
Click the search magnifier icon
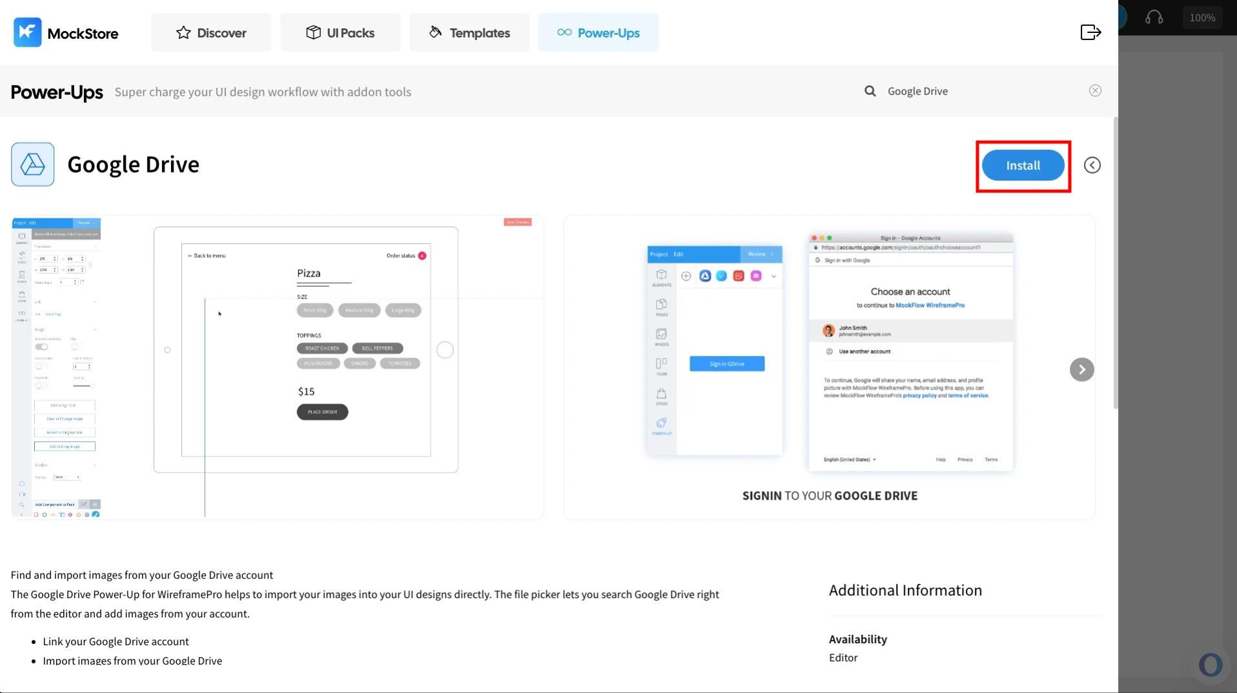[870, 90]
